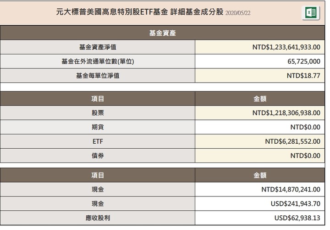Select the 股票 row label

click(98, 113)
